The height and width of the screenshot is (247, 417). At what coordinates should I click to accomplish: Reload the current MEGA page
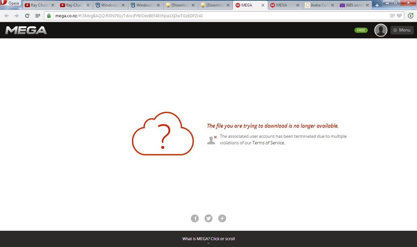pos(27,16)
